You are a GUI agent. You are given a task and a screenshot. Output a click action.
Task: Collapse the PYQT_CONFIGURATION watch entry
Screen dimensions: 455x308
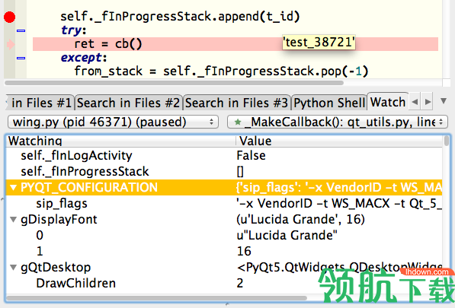pyautogui.click(x=13, y=188)
